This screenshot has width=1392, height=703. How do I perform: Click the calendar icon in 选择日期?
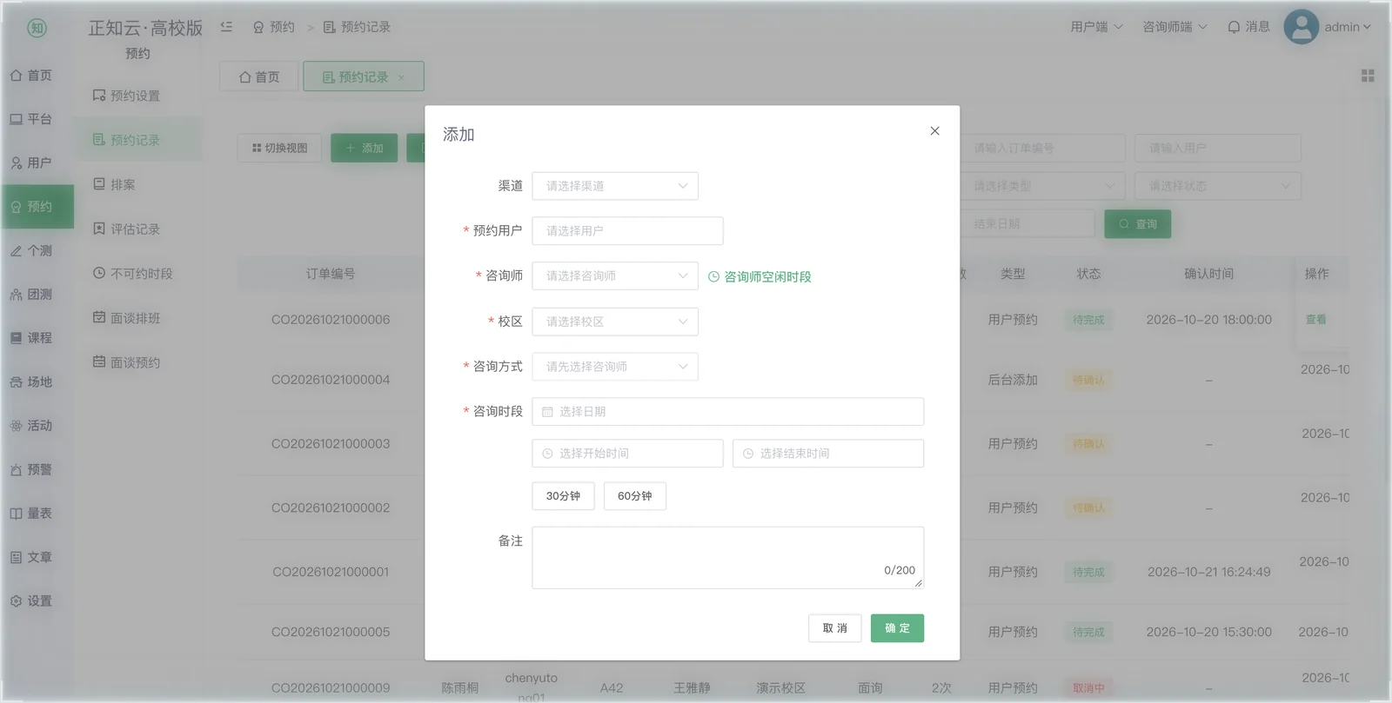point(548,412)
